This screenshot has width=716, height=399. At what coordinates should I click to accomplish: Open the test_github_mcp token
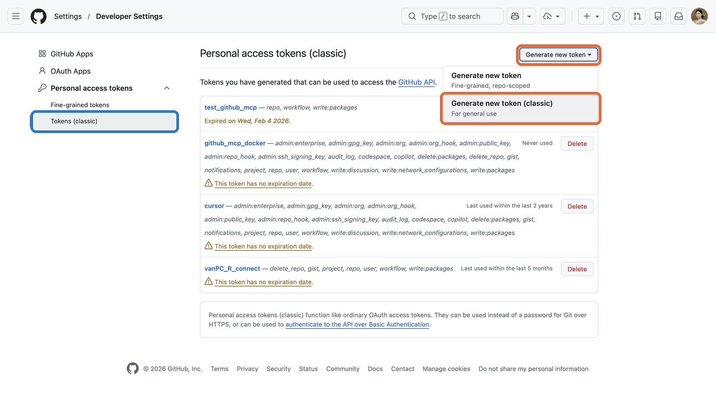click(230, 107)
